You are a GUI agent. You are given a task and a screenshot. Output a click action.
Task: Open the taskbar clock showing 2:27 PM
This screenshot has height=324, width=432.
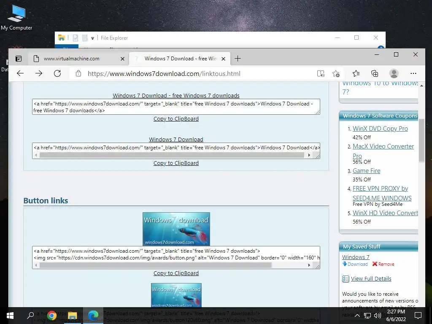[396, 316]
